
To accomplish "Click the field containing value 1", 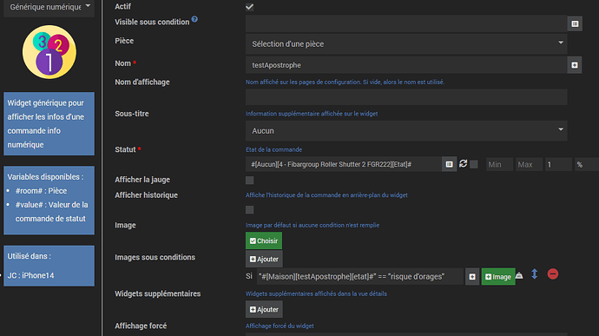I will [x=558, y=164].
